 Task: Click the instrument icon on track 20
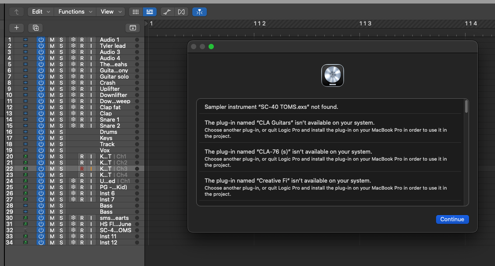[26, 156]
